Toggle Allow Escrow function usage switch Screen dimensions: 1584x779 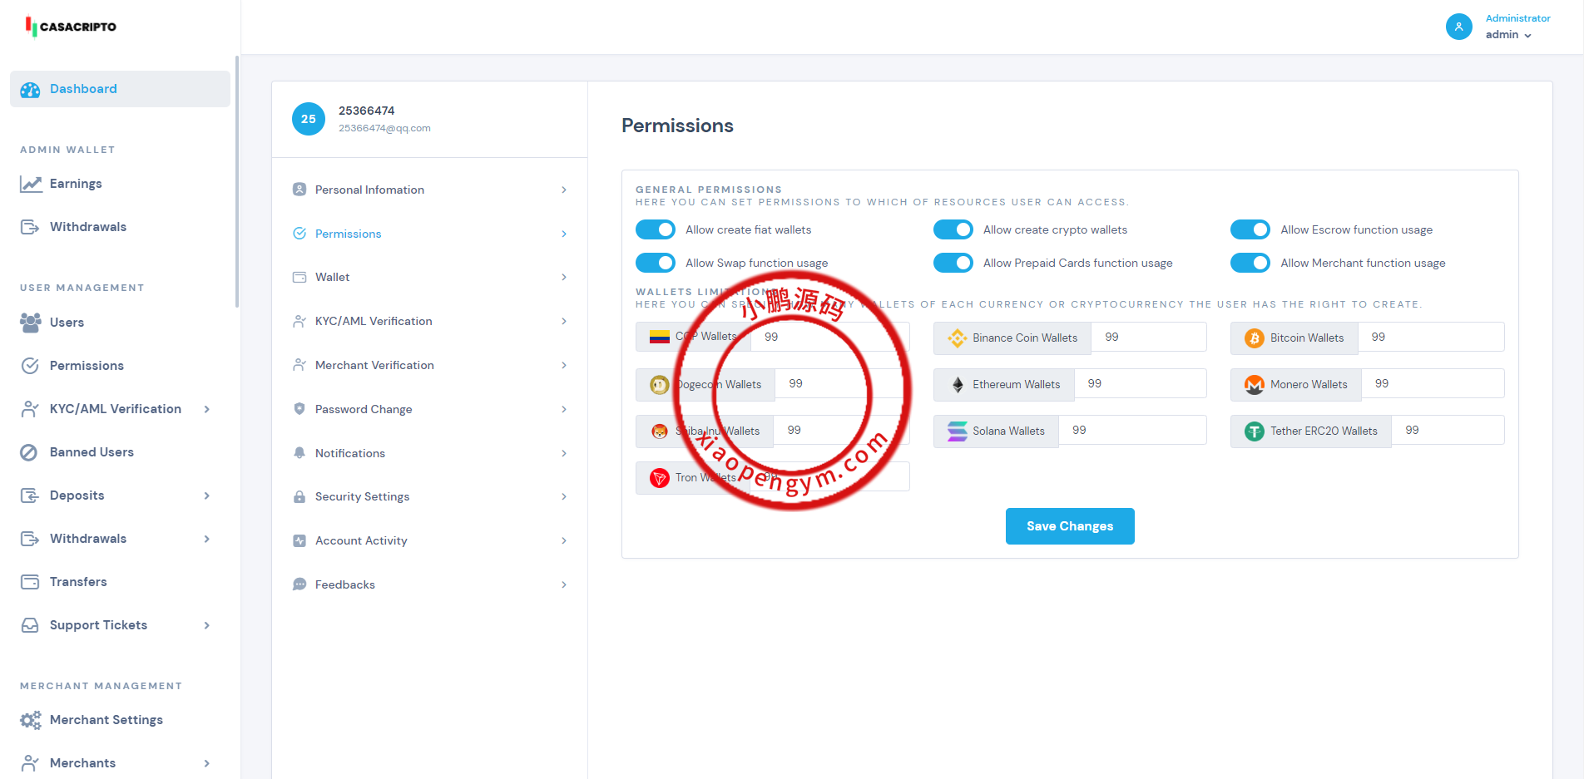click(1250, 229)
